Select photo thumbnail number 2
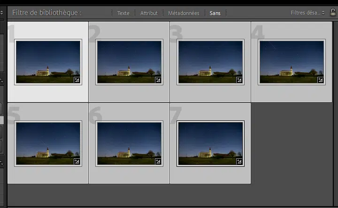 [130, 62]
